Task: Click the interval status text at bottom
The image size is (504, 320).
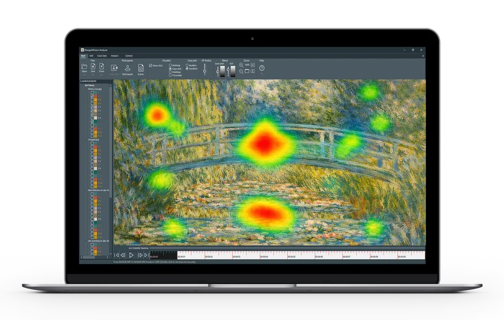Action: (x=155, y=262)
